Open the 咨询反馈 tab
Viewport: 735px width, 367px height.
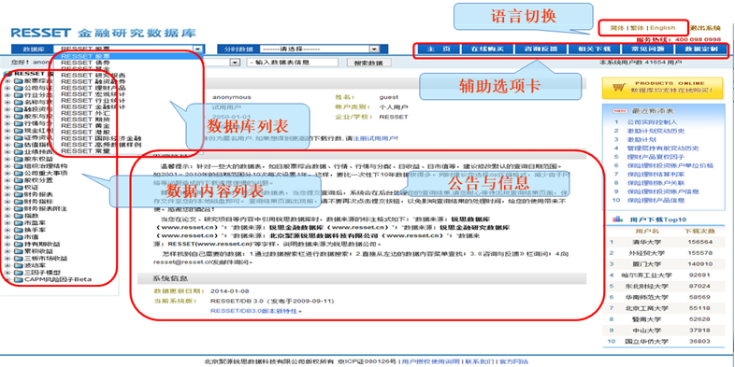[540, 49]
